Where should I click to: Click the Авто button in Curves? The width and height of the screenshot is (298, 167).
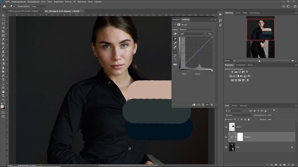click(210, 34)
